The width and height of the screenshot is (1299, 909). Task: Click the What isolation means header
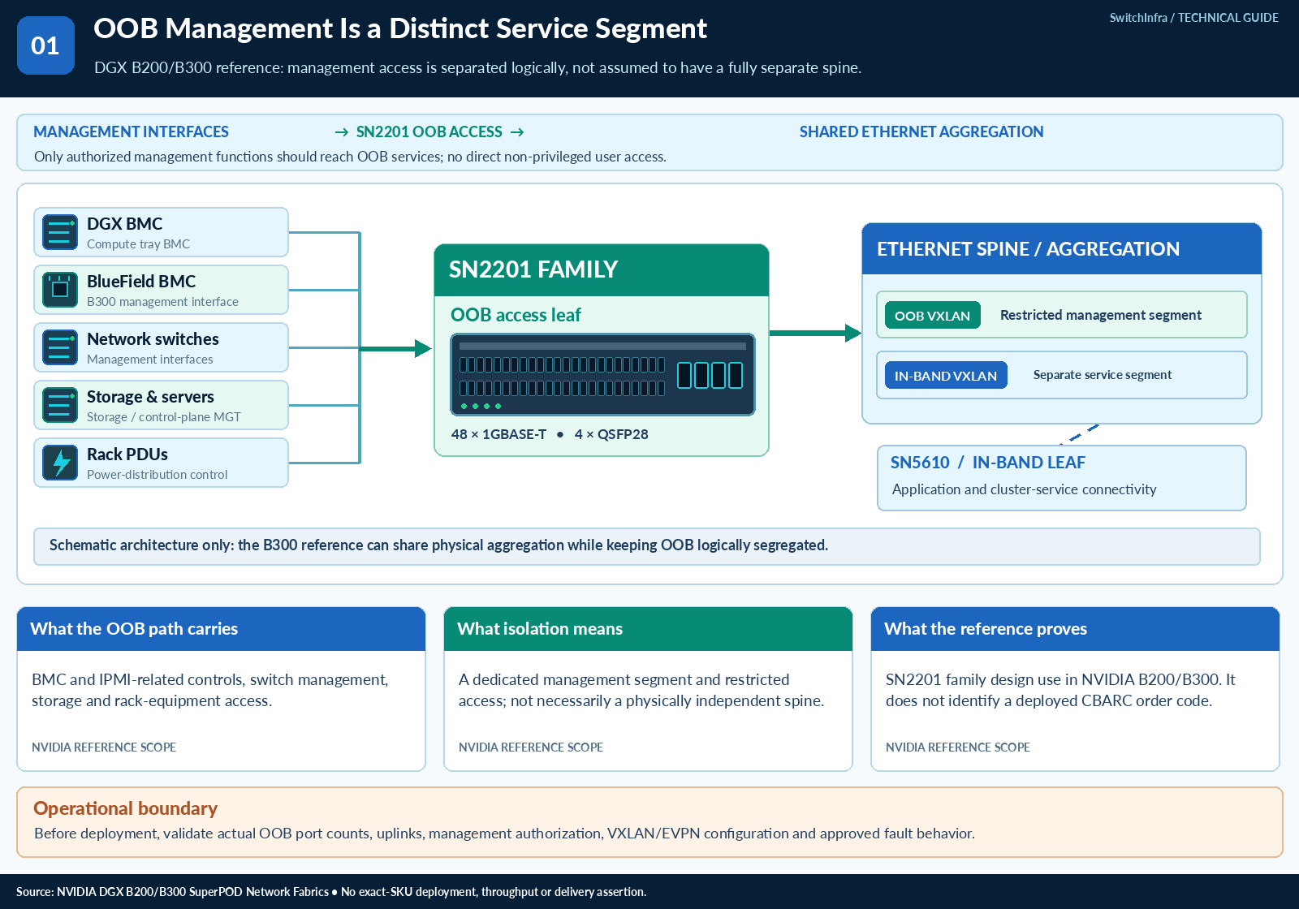648,629
